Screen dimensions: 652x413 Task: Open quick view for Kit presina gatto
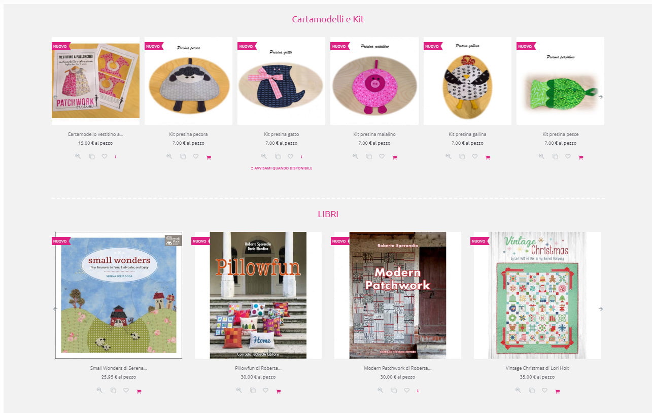[264, 157]
